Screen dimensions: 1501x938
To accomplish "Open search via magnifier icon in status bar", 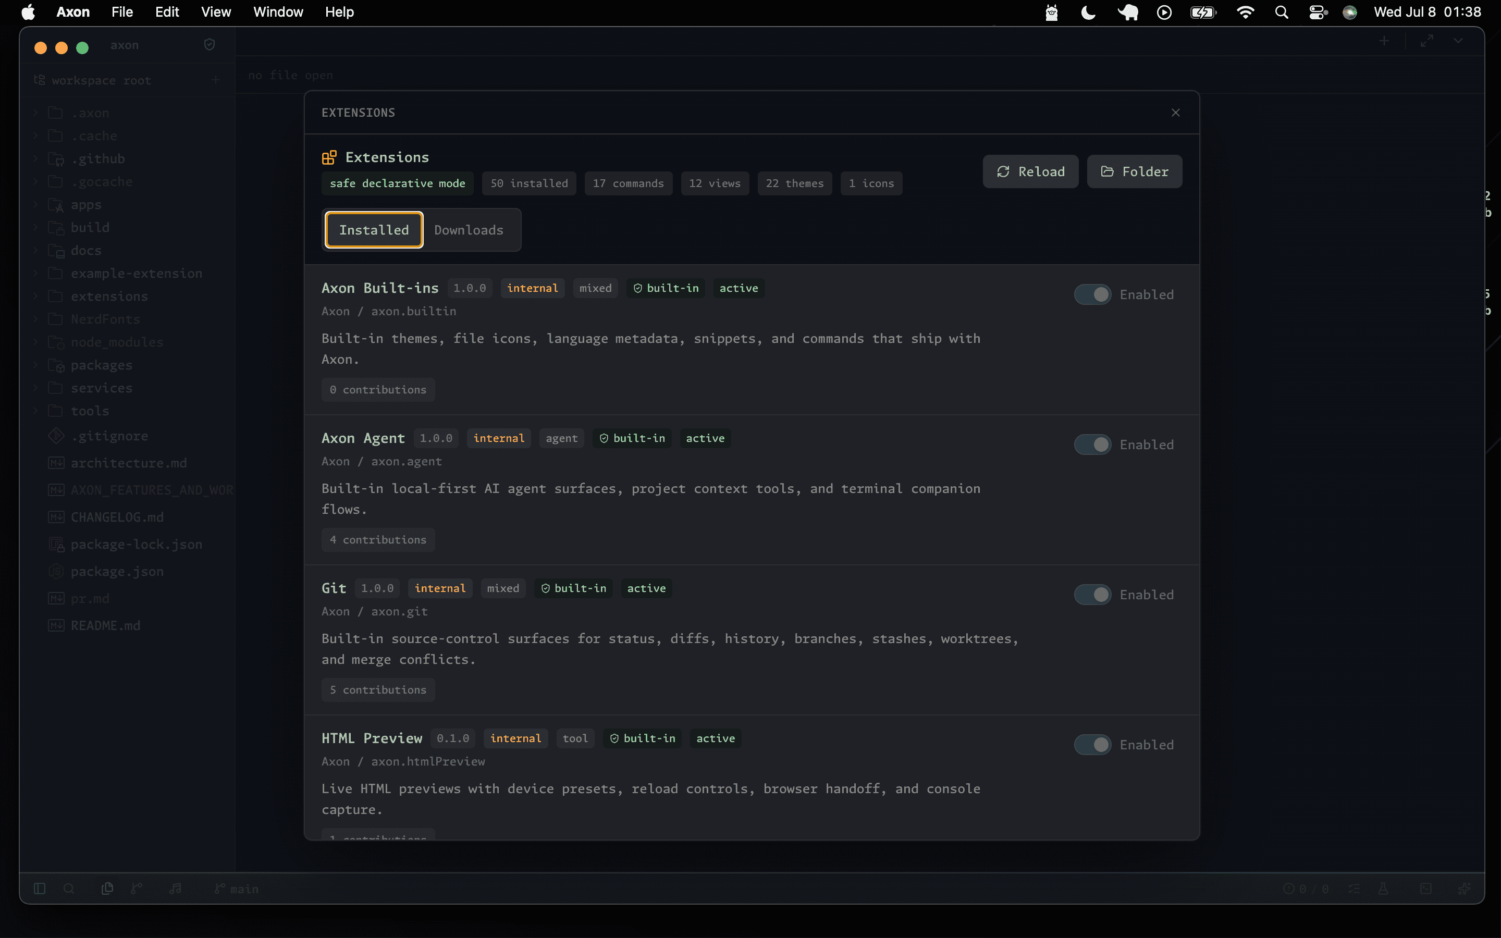I will [x=69, y=888].
